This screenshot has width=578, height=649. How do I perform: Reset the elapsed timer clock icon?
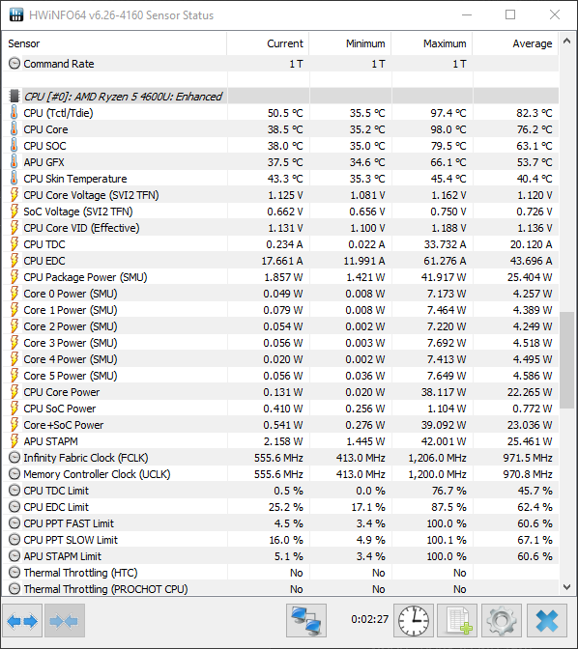(414, 620)
